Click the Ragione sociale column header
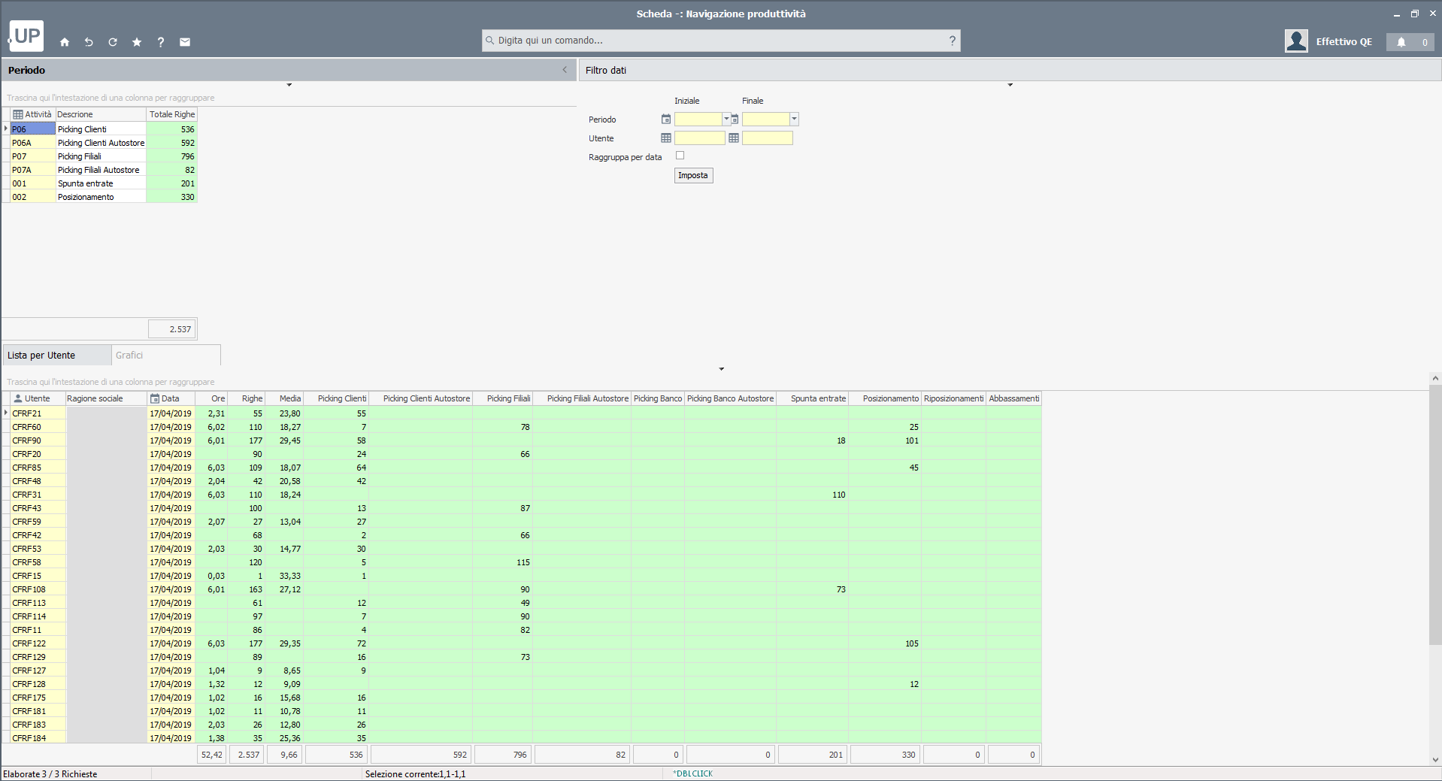The image size is (1442, 781). point(106,398)
